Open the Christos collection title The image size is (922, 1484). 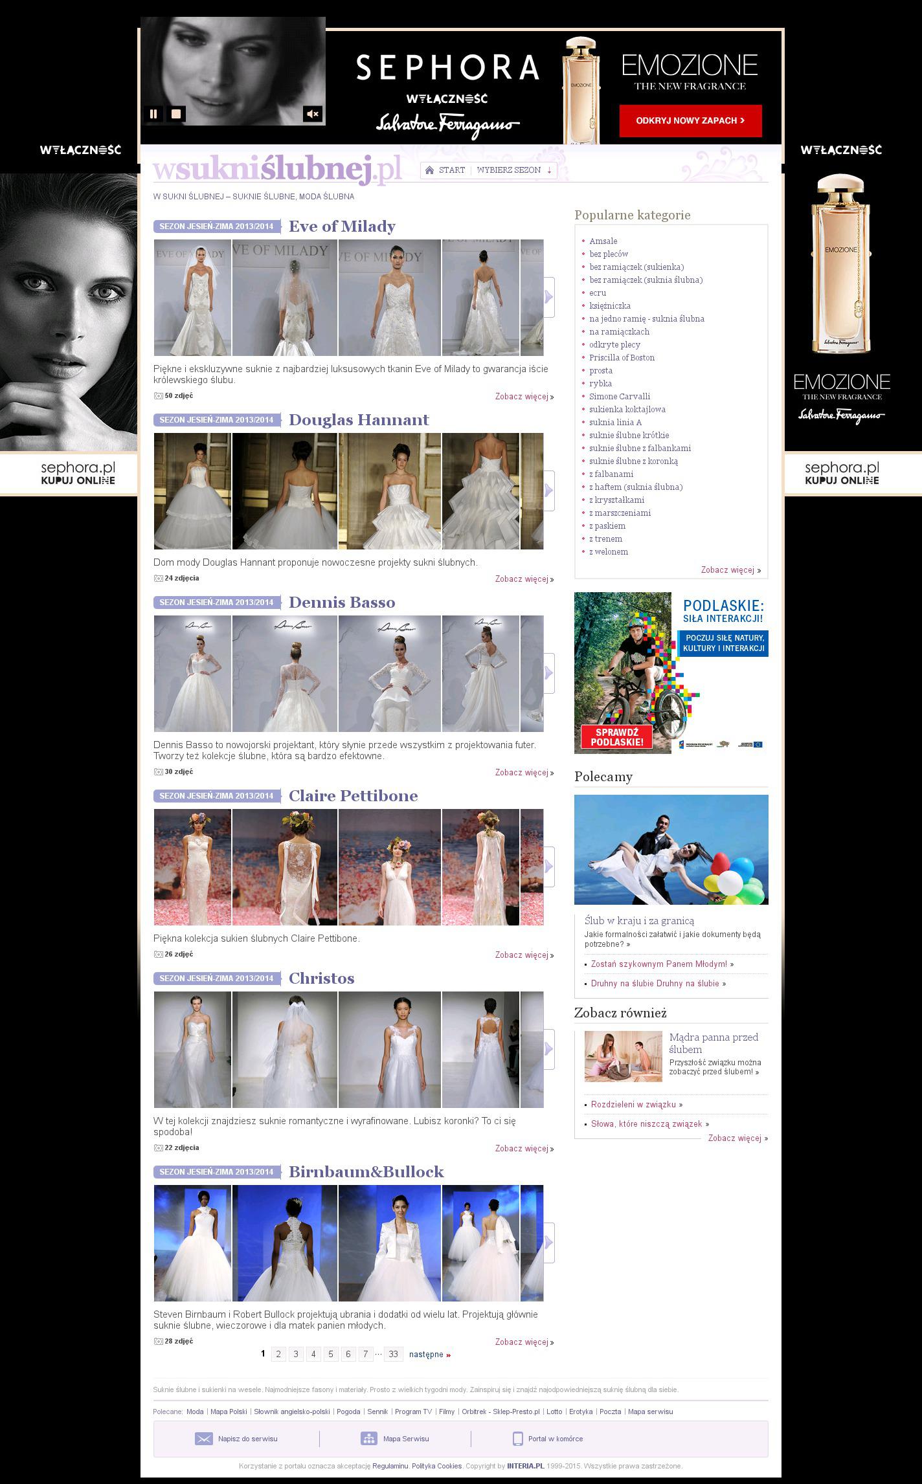pyautogui.click(x=321, y=978)
